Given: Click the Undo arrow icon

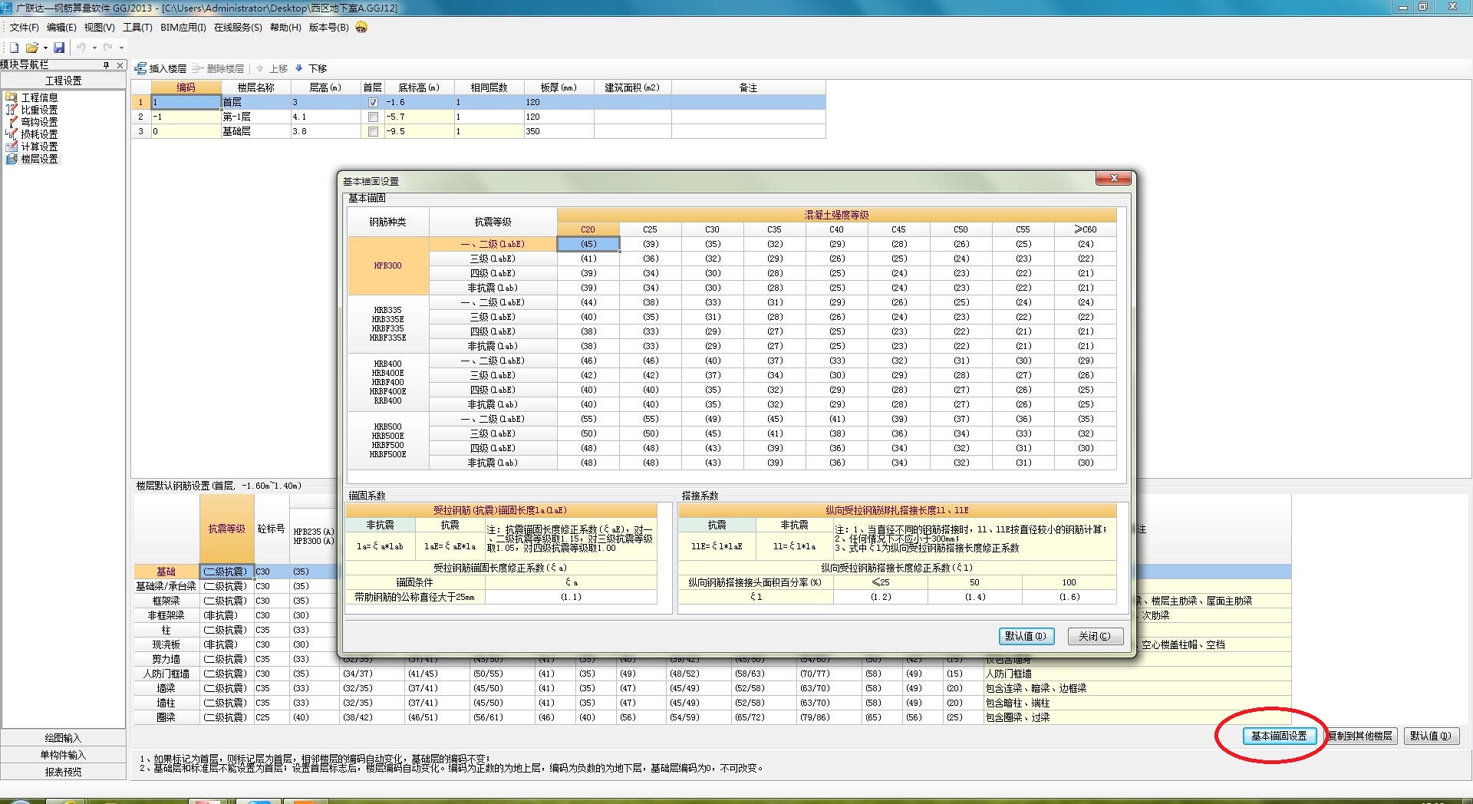Looking at the screenshot, I should point(81,48).
